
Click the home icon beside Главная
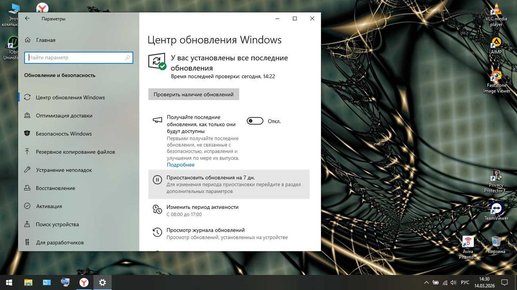(28, 40)
